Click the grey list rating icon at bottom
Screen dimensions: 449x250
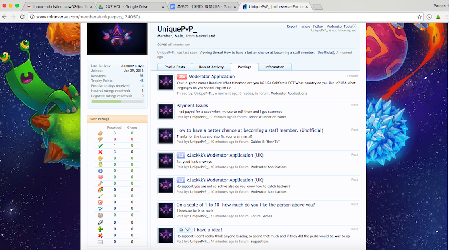(100, 242)
